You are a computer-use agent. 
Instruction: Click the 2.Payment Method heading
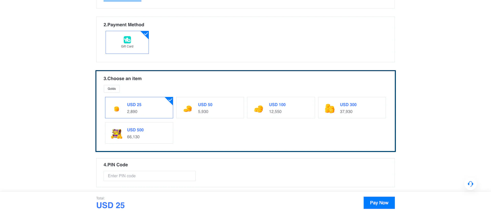[x=124, y=25]
